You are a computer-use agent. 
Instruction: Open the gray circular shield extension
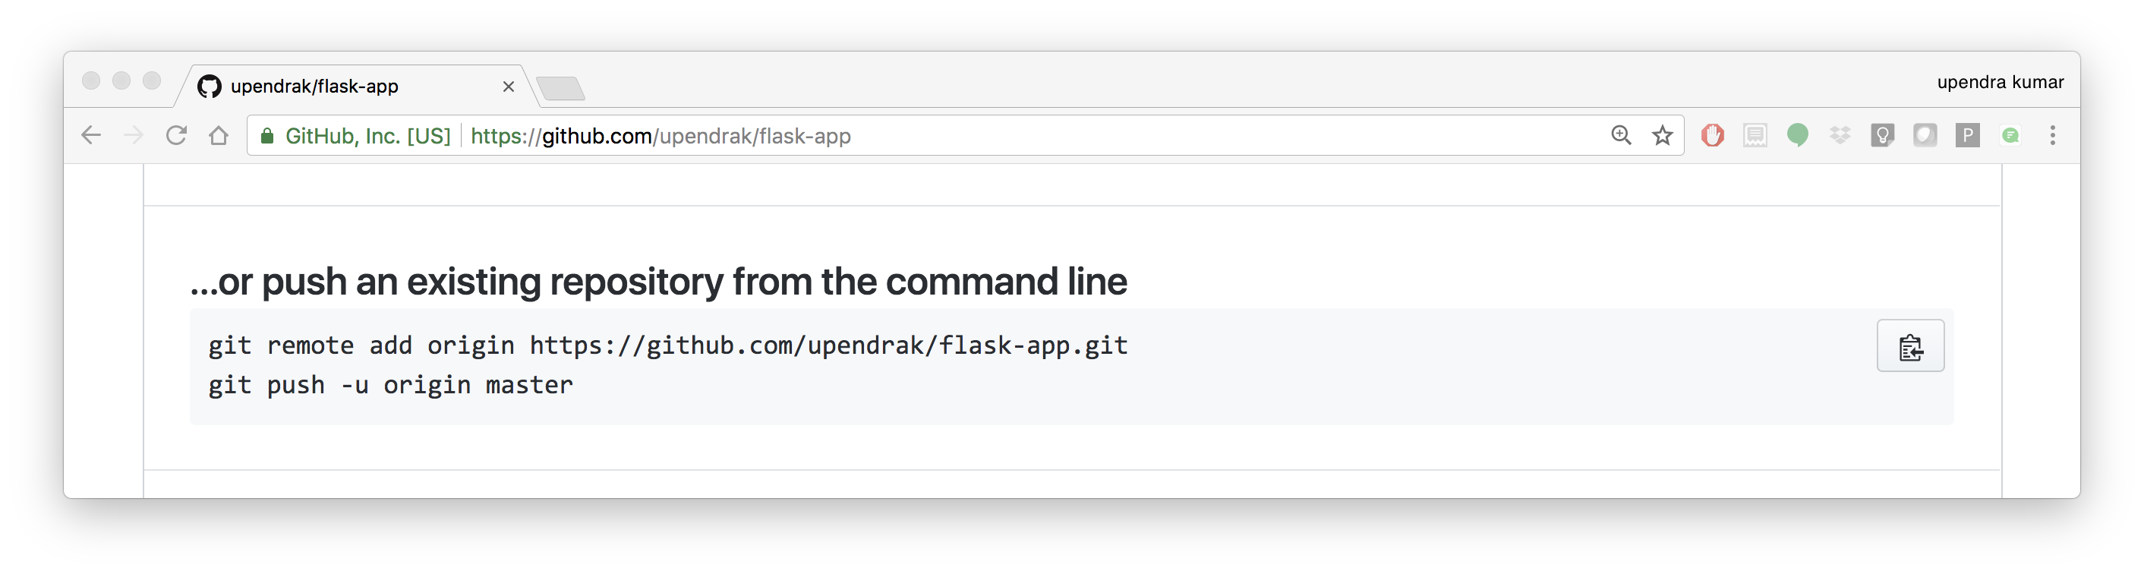pos(1925,134)
